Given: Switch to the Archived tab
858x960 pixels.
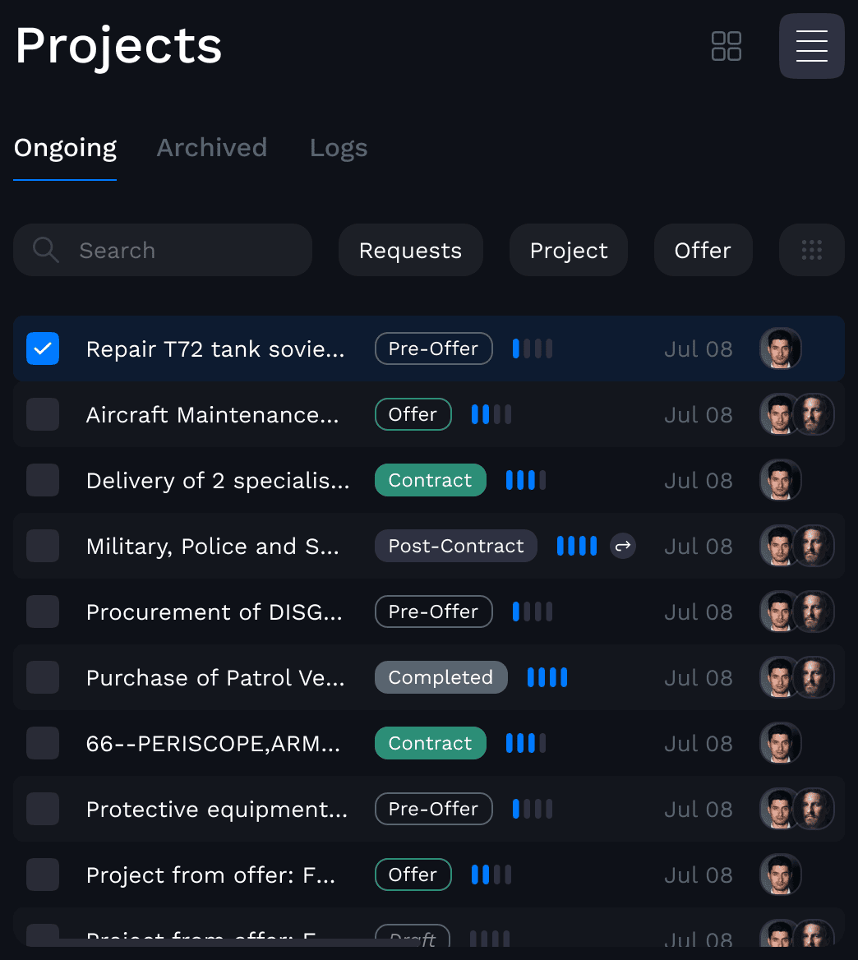Looking at the screenshot, I should [x=211, y=148].
